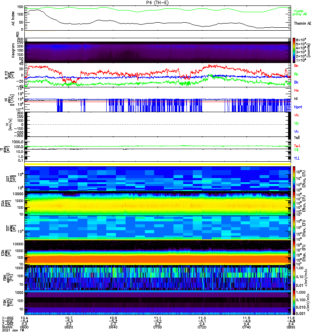Image resolution: width=315 pixels, height=336 pixels.
Task: Click the "0800" time tick label
Action: click(x=291, y=327)
